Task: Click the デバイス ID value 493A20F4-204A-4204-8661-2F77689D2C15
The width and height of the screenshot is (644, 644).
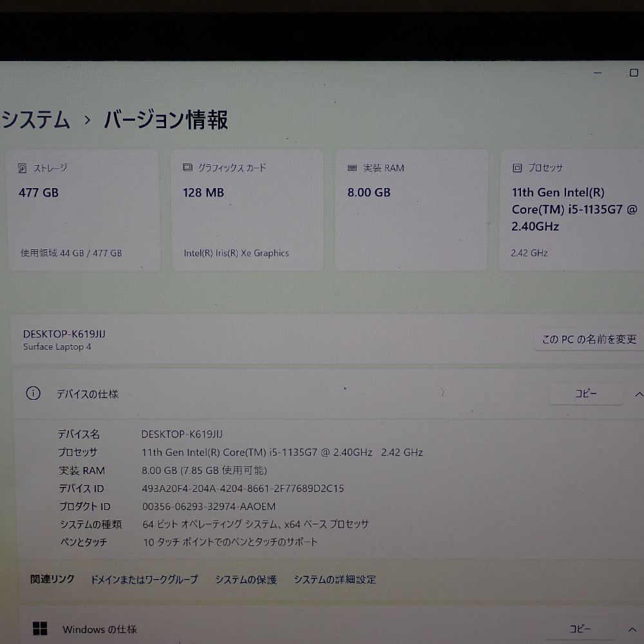Action: click(x=243, y=488)
